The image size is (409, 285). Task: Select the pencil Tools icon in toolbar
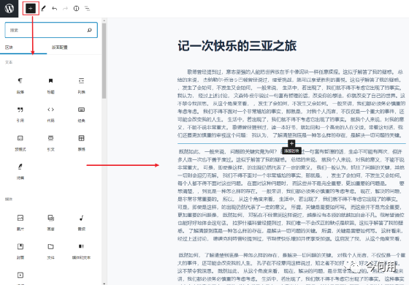[x=44, y=9]
